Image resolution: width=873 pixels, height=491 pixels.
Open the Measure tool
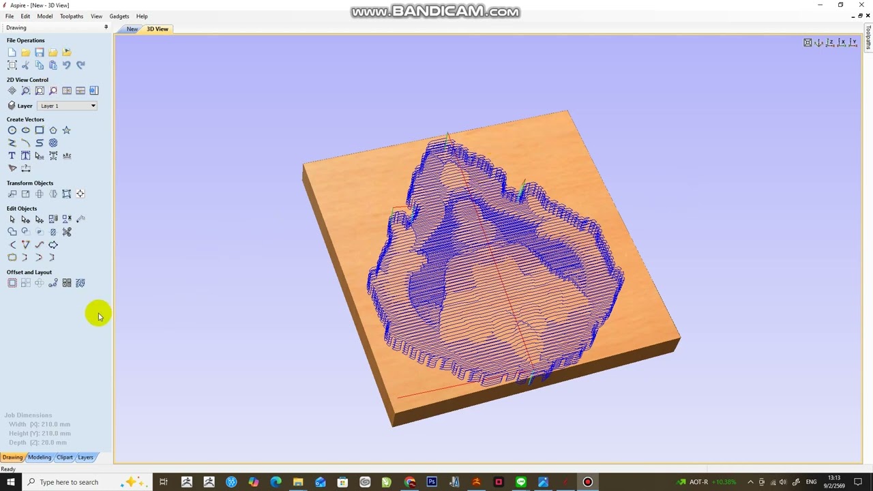pos(80,220)
